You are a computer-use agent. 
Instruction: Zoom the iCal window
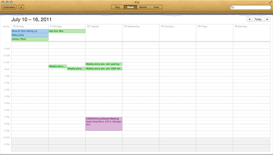click(x=11, y=2)
